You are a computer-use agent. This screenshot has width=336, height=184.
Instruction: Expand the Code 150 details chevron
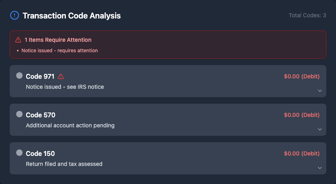(320, 168)
